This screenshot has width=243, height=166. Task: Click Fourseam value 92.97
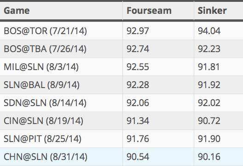pyautogui.click(x=138, y=31)
